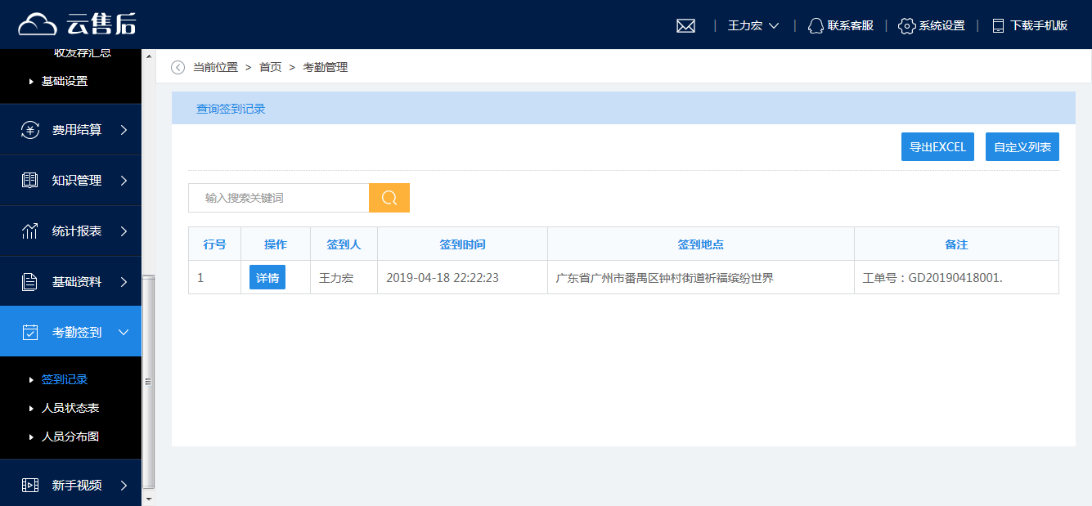This screenshot has width=1092, height=506.
Task: Select 签到记录 submenu item
Action: pos(65,379)
